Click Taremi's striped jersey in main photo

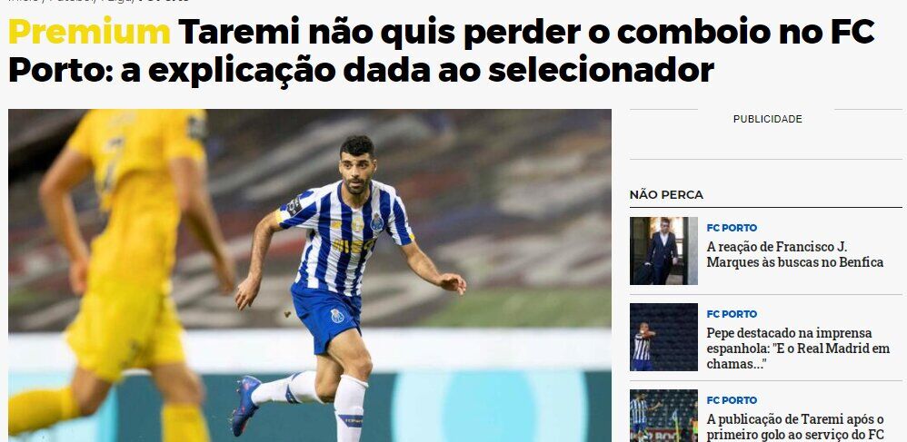click(x=344, y=237)
